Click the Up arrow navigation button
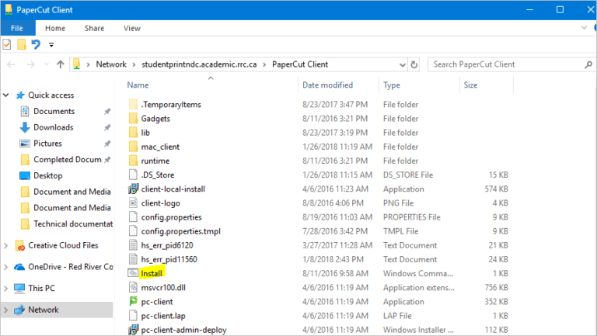597x336 pixels. [60, 64]
